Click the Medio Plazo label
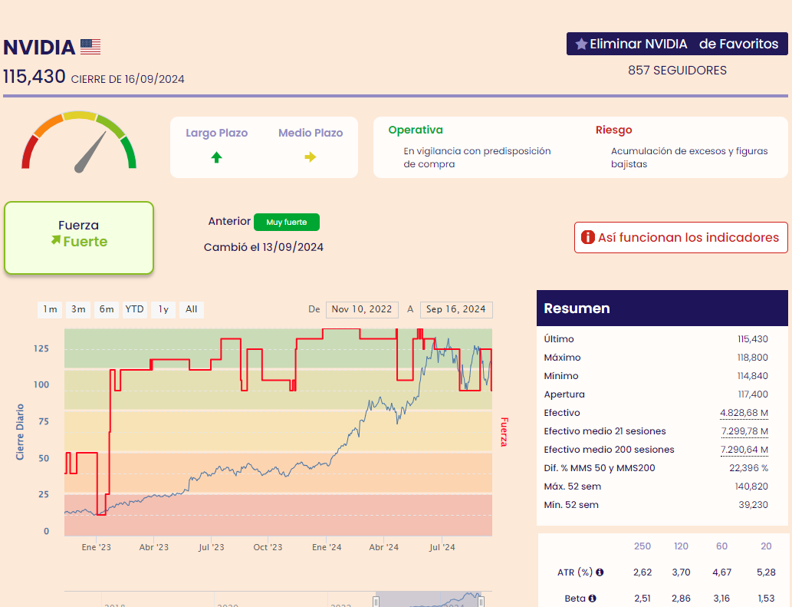 (311, 133)
